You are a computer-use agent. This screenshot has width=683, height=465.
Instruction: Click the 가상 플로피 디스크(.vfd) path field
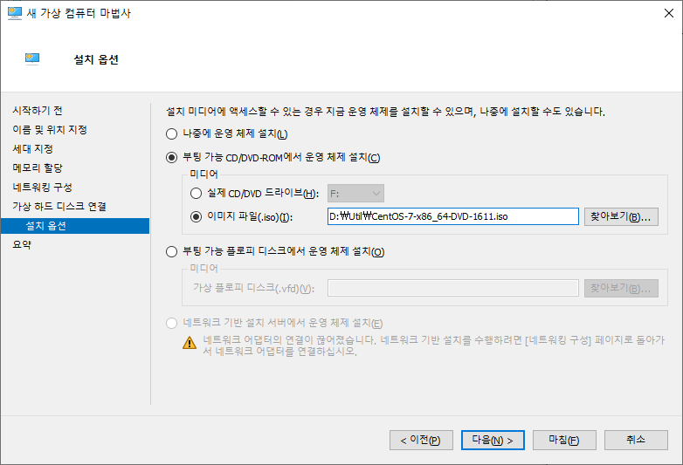coord(453,289)
